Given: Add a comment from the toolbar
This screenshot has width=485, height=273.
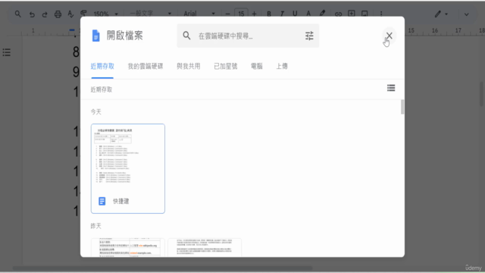Looking at the screenshot, I should 352,14.
